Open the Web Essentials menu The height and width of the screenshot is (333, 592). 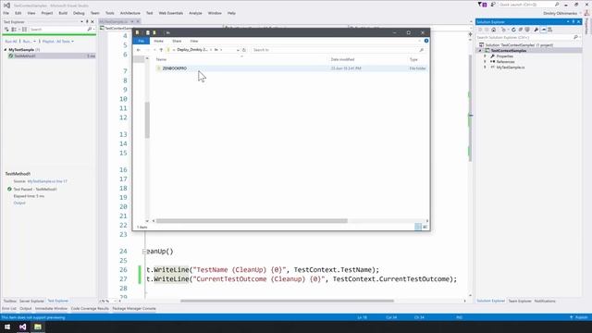click(170, 13)
